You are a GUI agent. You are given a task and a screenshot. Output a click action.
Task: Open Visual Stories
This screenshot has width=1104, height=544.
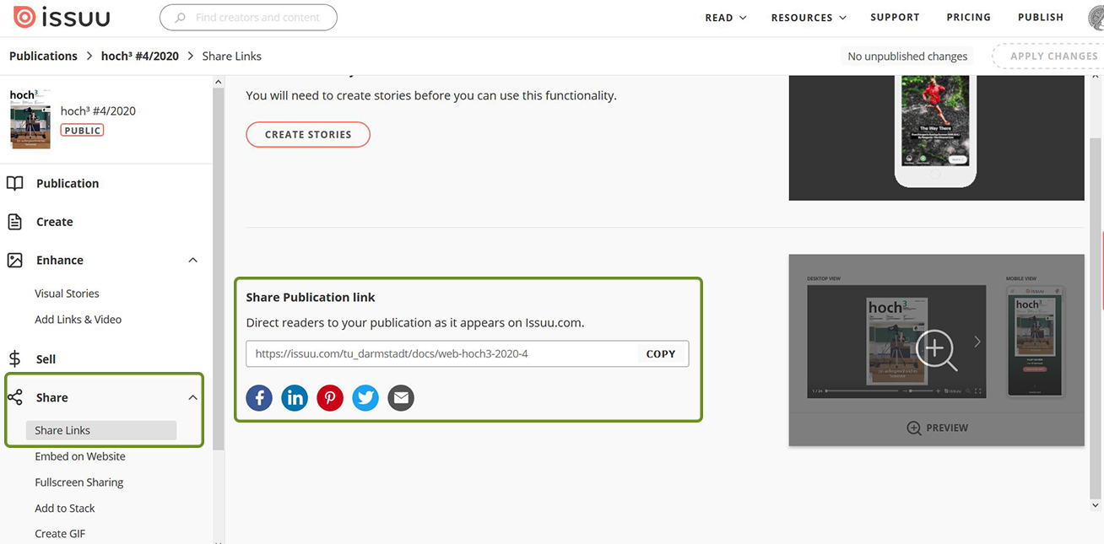67,294
